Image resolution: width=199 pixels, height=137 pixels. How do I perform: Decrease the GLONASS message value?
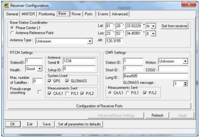[x=185, y=85]
